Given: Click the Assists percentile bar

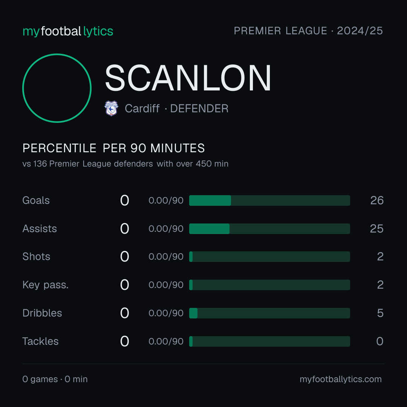Looking at the screenshot, I should click(269, 229).
